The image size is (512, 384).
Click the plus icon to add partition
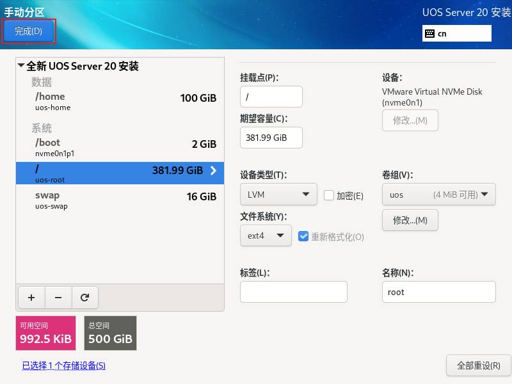coord(32,298)
